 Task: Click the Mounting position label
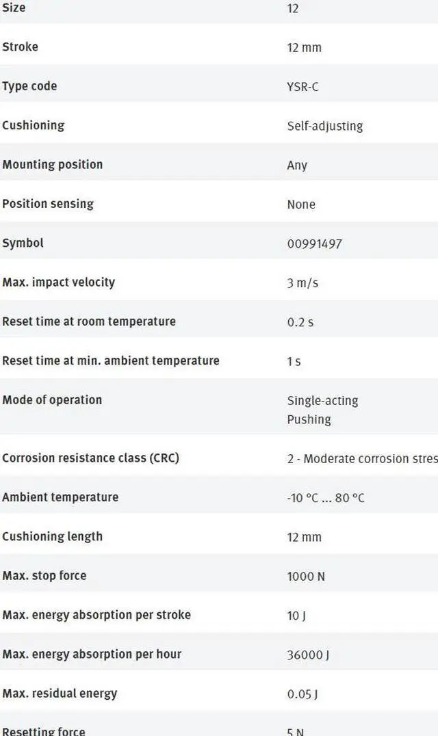pos(52,164)
